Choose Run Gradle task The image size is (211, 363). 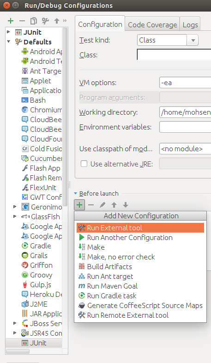point(140,296)
